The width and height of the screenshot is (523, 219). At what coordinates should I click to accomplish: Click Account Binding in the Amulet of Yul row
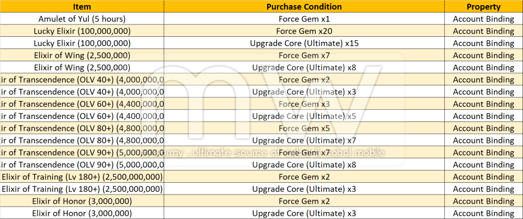point(483,19)
